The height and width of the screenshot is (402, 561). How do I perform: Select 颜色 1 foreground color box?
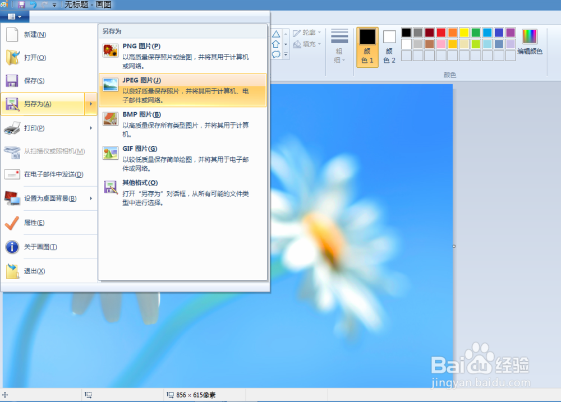pyautogui.click(x=367, y=47)
